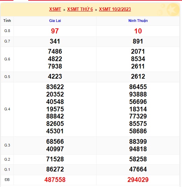The height and width of the screenshot is (187, 182).
Task: Click Ninh Thuận number 94818
Action: tap(138, 149)
